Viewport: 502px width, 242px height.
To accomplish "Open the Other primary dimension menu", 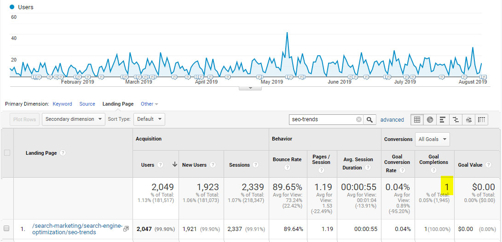I will point(149,104).
